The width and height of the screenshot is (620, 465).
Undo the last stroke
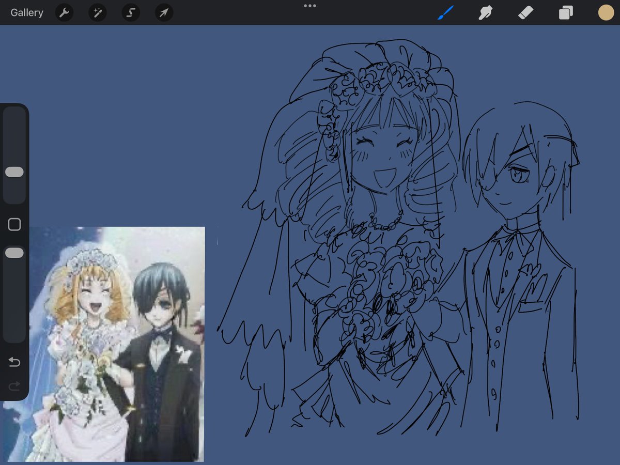click(14, 363)
